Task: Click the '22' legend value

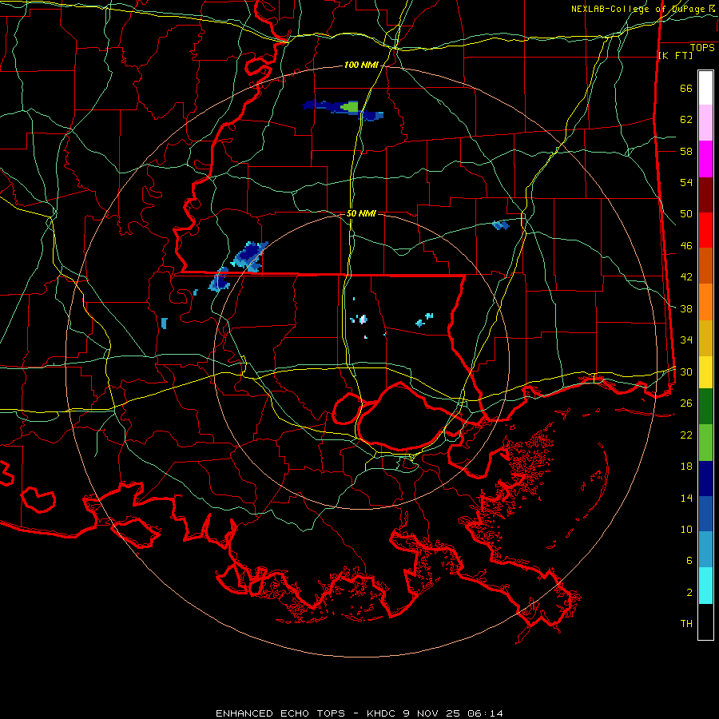Action: pos(686,435)
